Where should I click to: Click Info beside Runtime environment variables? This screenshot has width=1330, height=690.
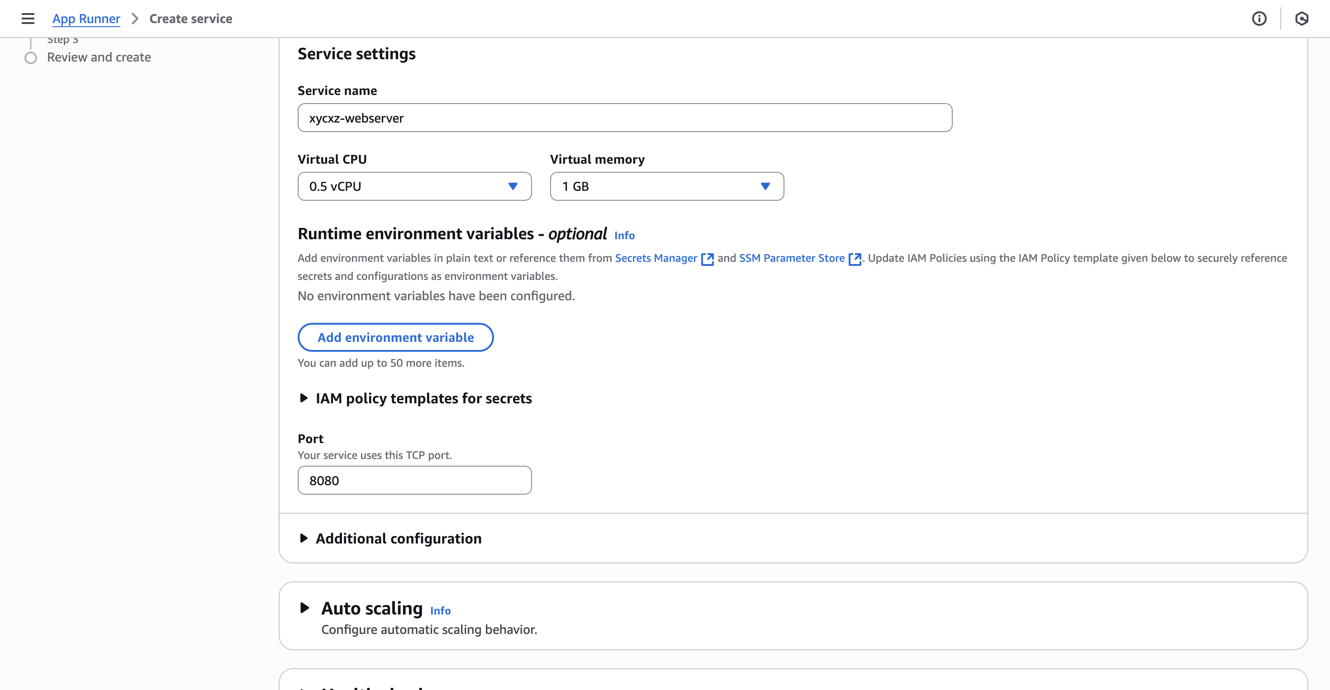(624, 236)
